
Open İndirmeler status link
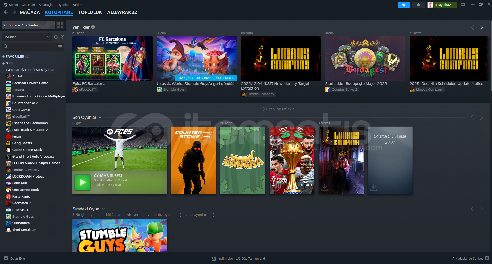pos(242,258)
